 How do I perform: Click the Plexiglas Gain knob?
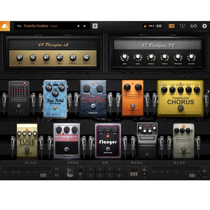tap(20, 57)
